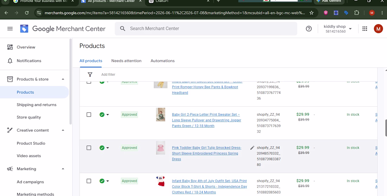Click the Marketing megaphone icon
The width and height of the screenshot is (387, 196).
10,169
